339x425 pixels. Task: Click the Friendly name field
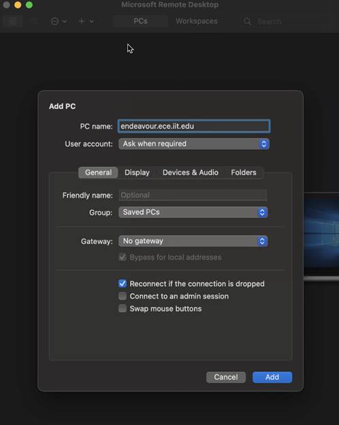[x=193, y=195]
